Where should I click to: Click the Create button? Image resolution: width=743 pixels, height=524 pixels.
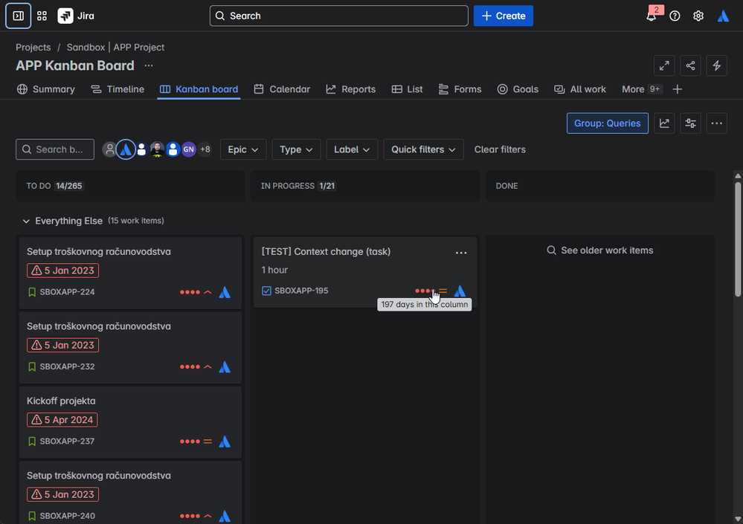click(504, 16)
